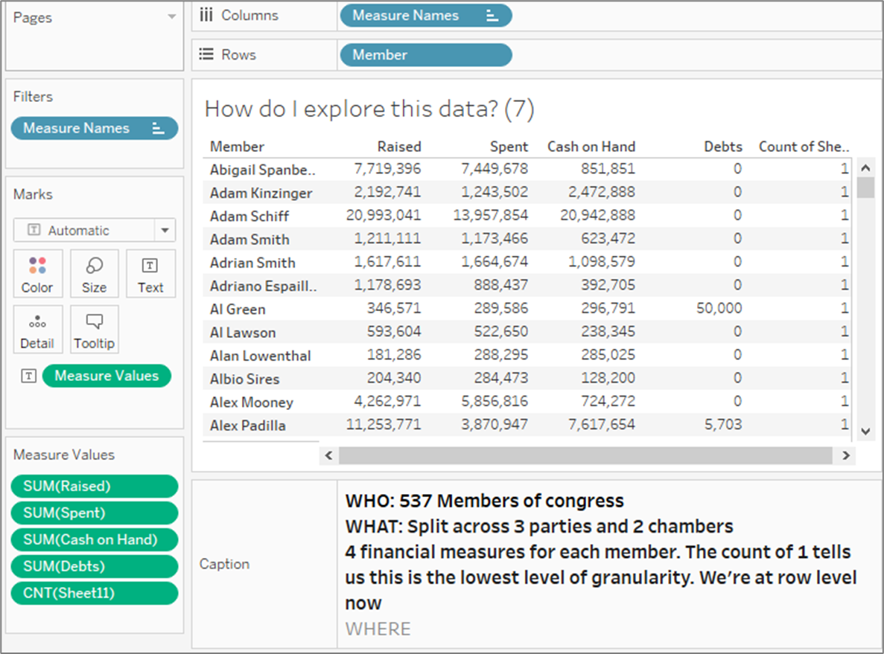Open the Color marks card
Image resolution: width=884 pixels, height=654 pixels.
(x=37, y=274)
